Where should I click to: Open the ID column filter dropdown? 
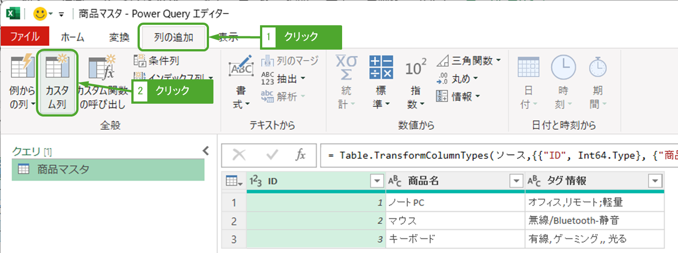tap(377, 181)
